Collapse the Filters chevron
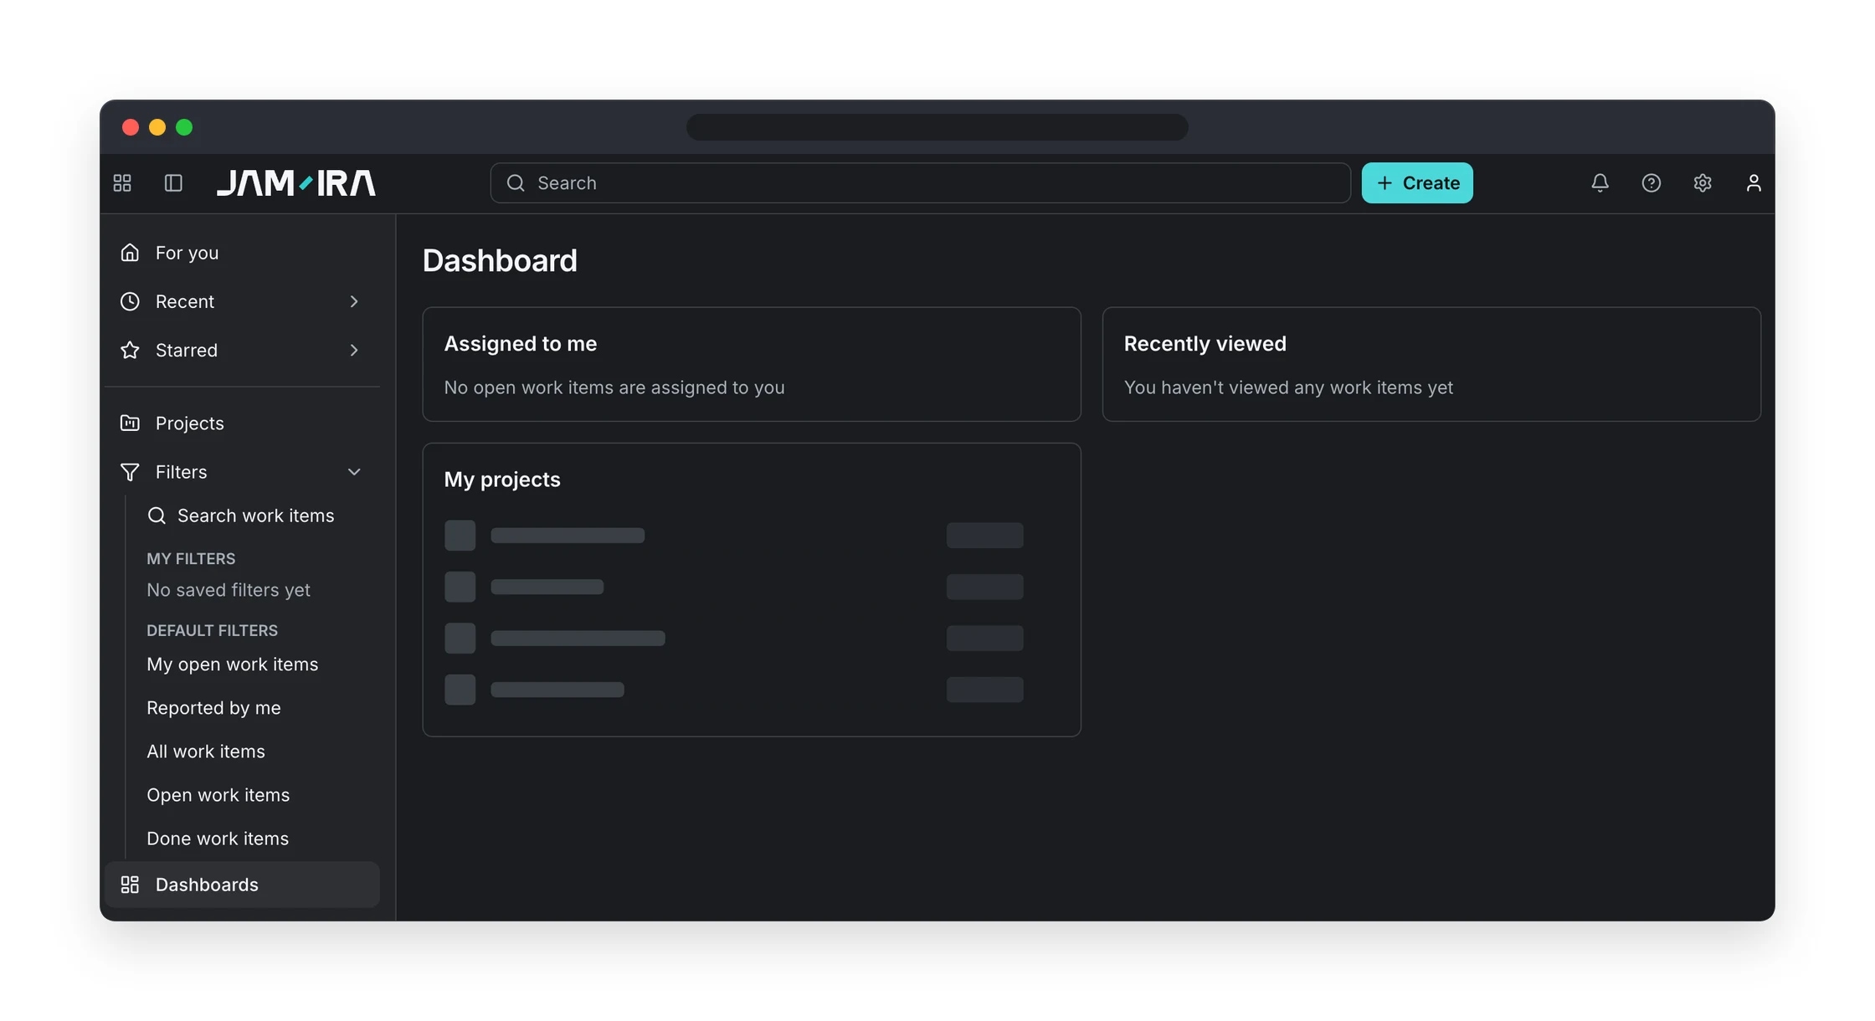Image resolution: width=1875 pixels, height=1021 pixels. (x=354, y=472)
